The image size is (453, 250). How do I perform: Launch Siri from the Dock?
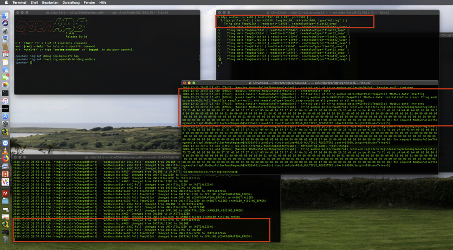(5, 23)
